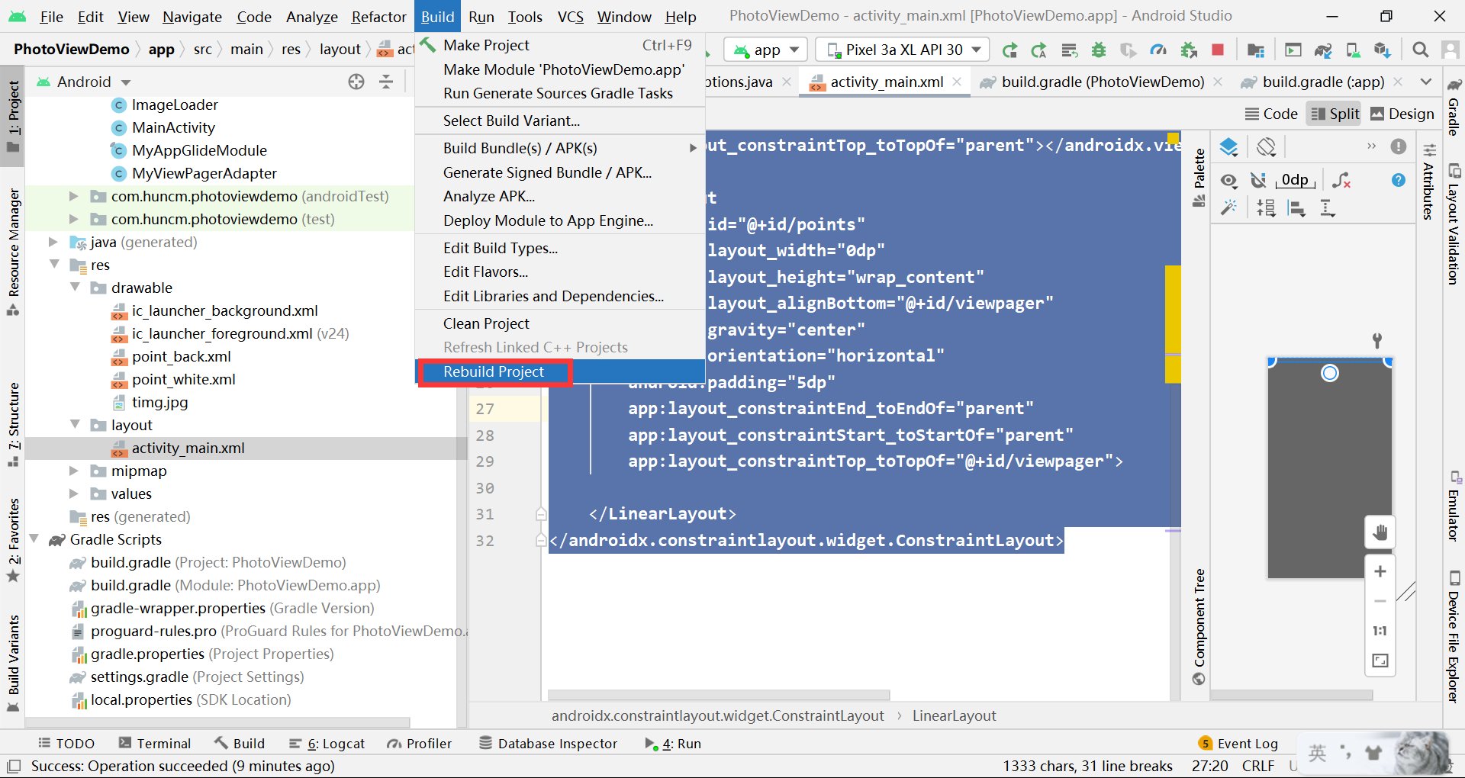Open the Event Log
The image size is (1465, 778).
coord(1238,744)
